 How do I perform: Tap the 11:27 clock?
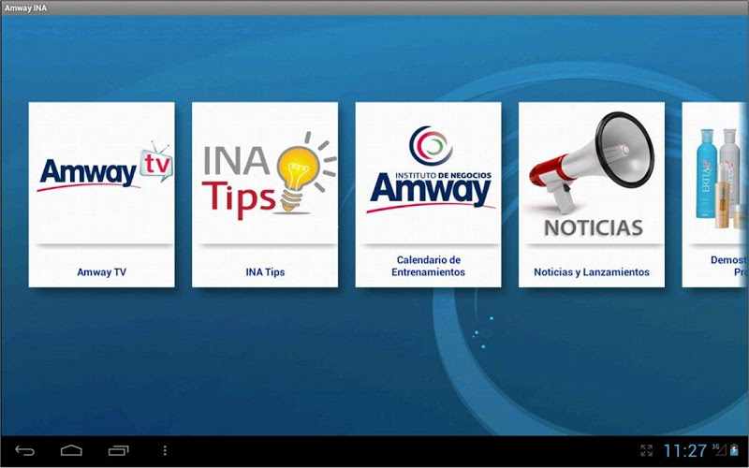tap(685, 450)
